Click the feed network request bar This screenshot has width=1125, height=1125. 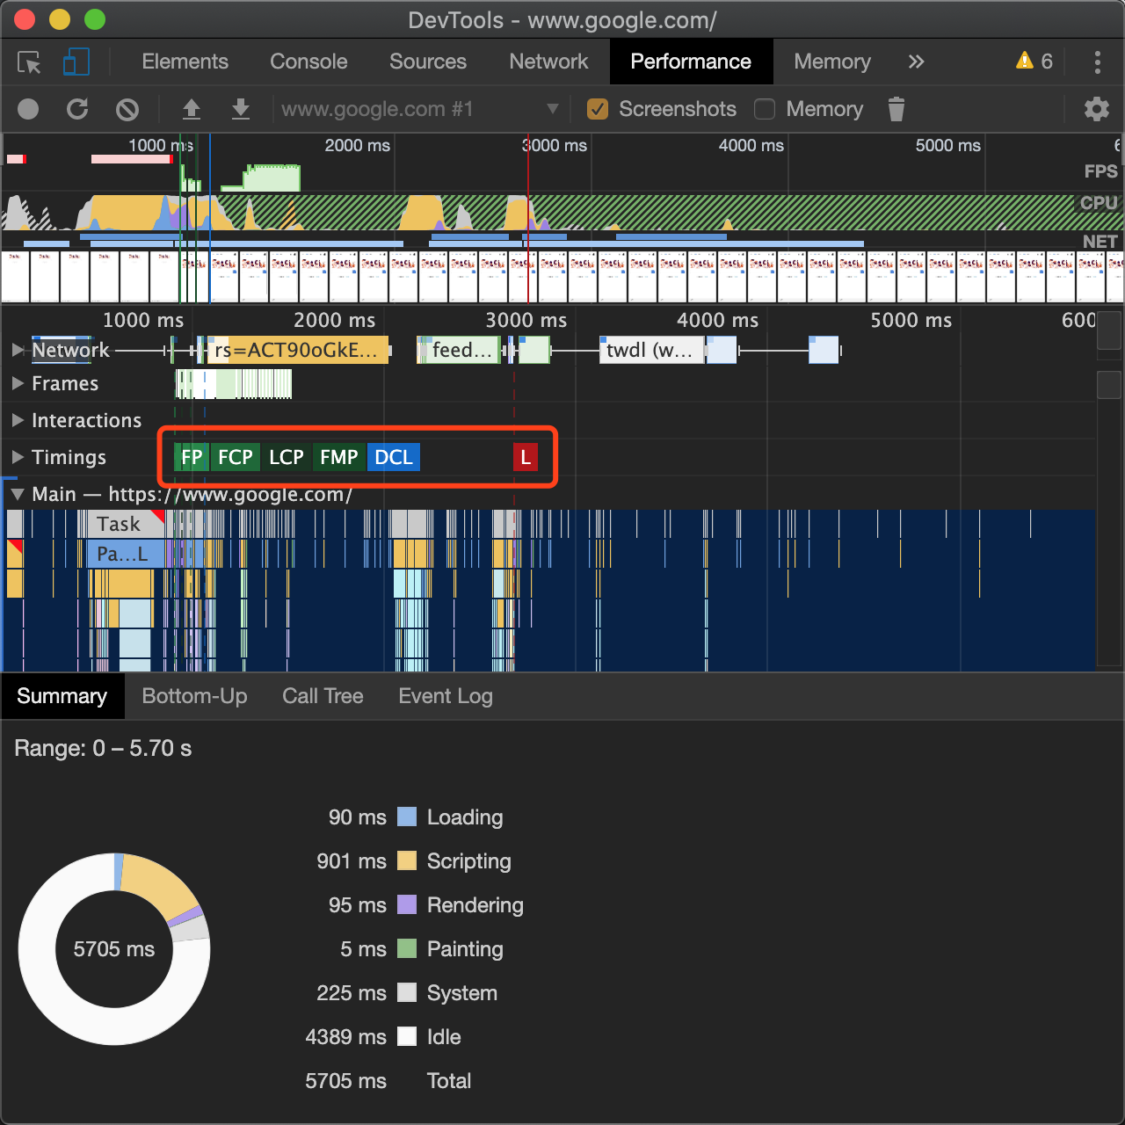click(x=460, y=350)
